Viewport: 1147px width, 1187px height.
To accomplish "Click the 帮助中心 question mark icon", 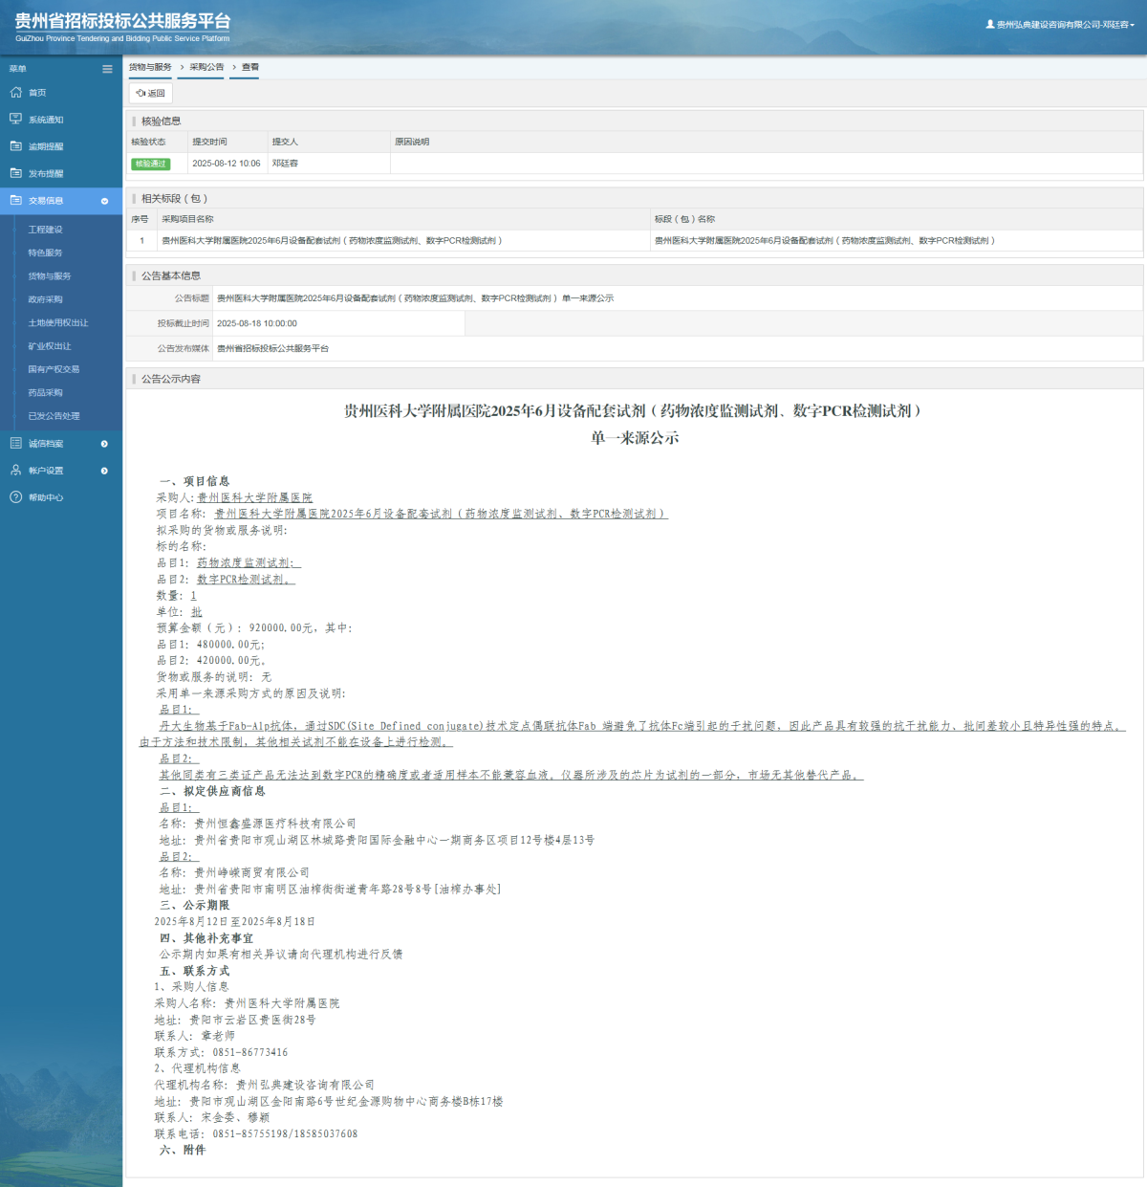I will [x=15, y=497].
